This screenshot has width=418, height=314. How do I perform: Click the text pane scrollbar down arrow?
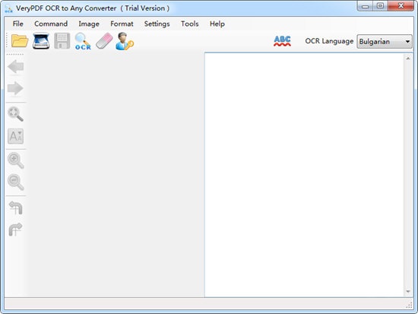(x=408, y=292)
